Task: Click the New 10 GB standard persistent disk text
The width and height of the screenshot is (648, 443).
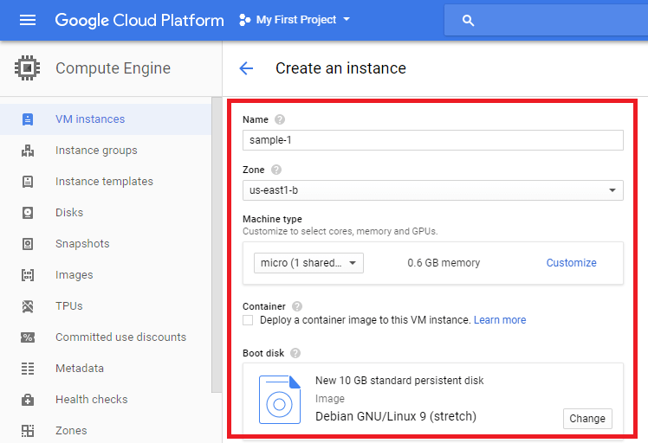Action: coord(399,380)
